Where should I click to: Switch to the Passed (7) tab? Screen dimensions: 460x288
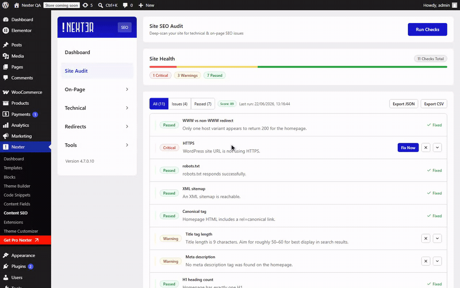(203, 104)
